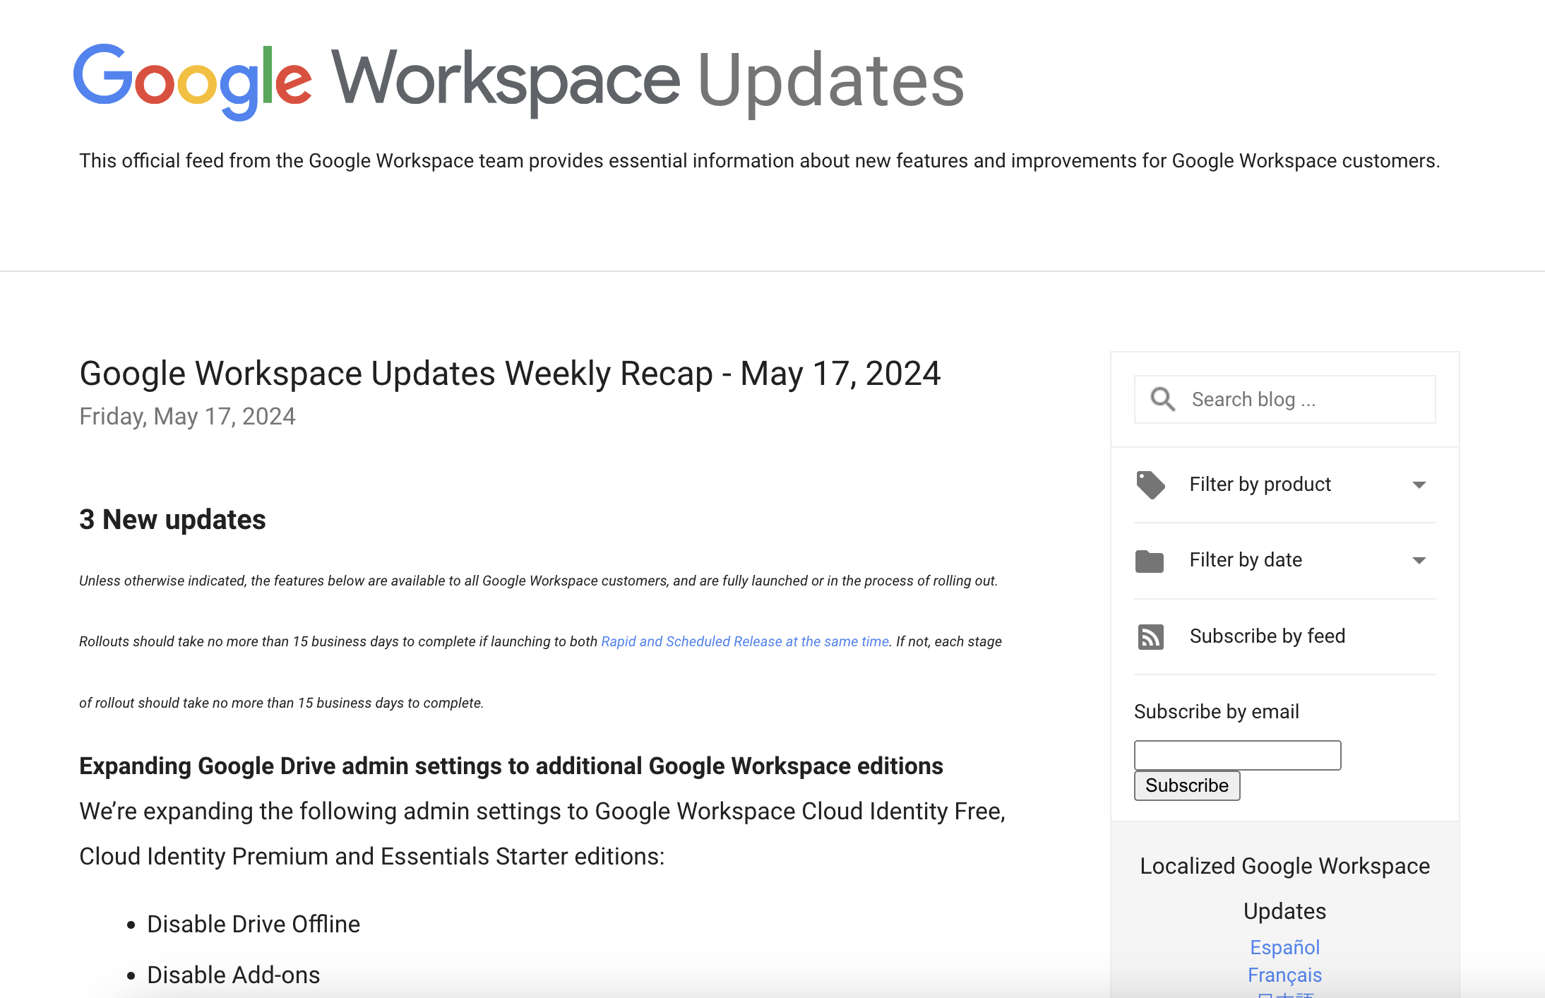Open the Rapid and Scheduled Release link

pos(744,641)
